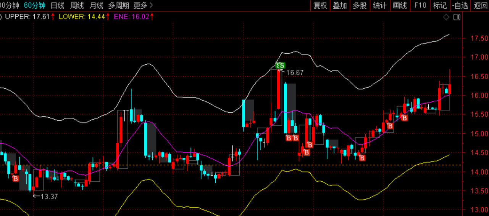Switch to the 30分钟 period tab

(10, 5)
